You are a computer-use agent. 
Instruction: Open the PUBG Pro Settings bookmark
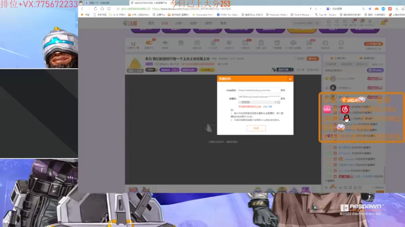(227, 15)
